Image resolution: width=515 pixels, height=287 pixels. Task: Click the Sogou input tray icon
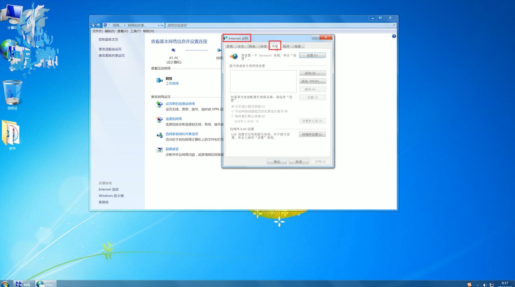point(469,285)
